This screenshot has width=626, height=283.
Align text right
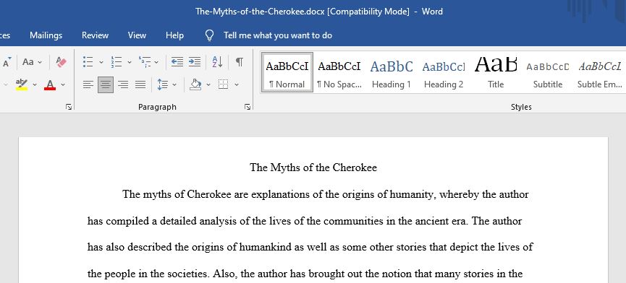pyautogui.click(x=123, y=84)
